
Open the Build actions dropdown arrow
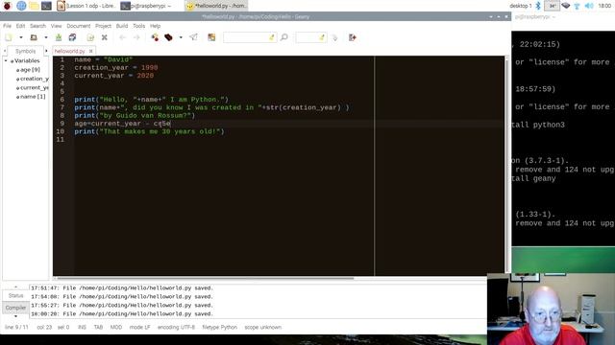181,37
